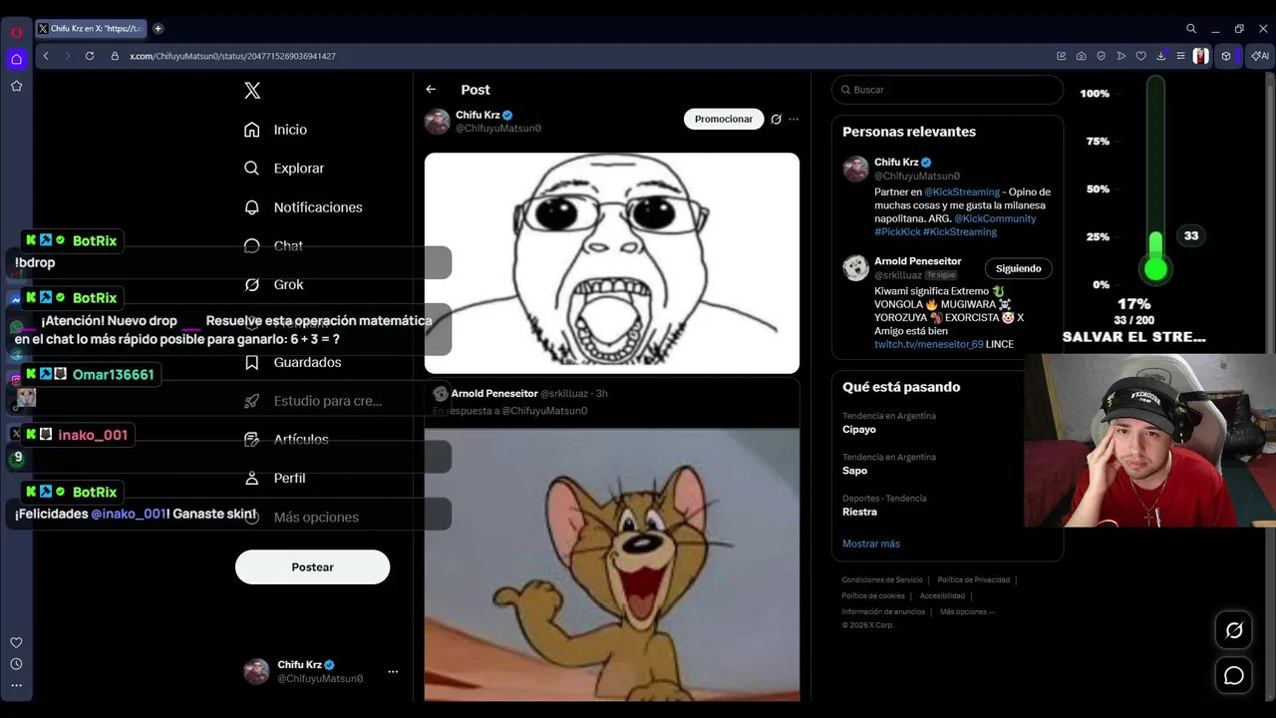Viewport: 1276px width, 718px height.
Task: Click Arnold Peneseitor name on the reply
Action: (494, 394)
